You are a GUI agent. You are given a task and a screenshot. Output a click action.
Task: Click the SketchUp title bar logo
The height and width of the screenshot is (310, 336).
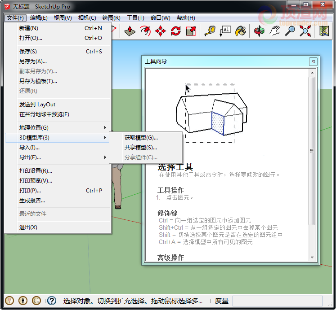pyautogui.click(x=7, y=7)
